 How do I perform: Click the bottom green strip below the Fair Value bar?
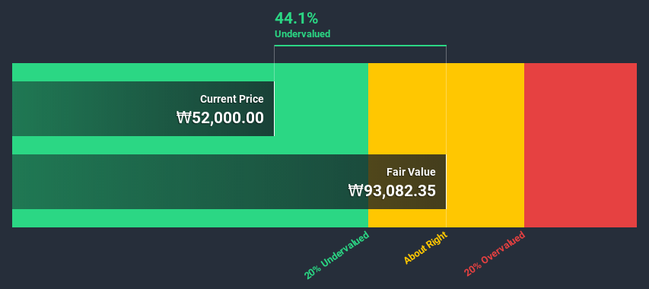190,218
